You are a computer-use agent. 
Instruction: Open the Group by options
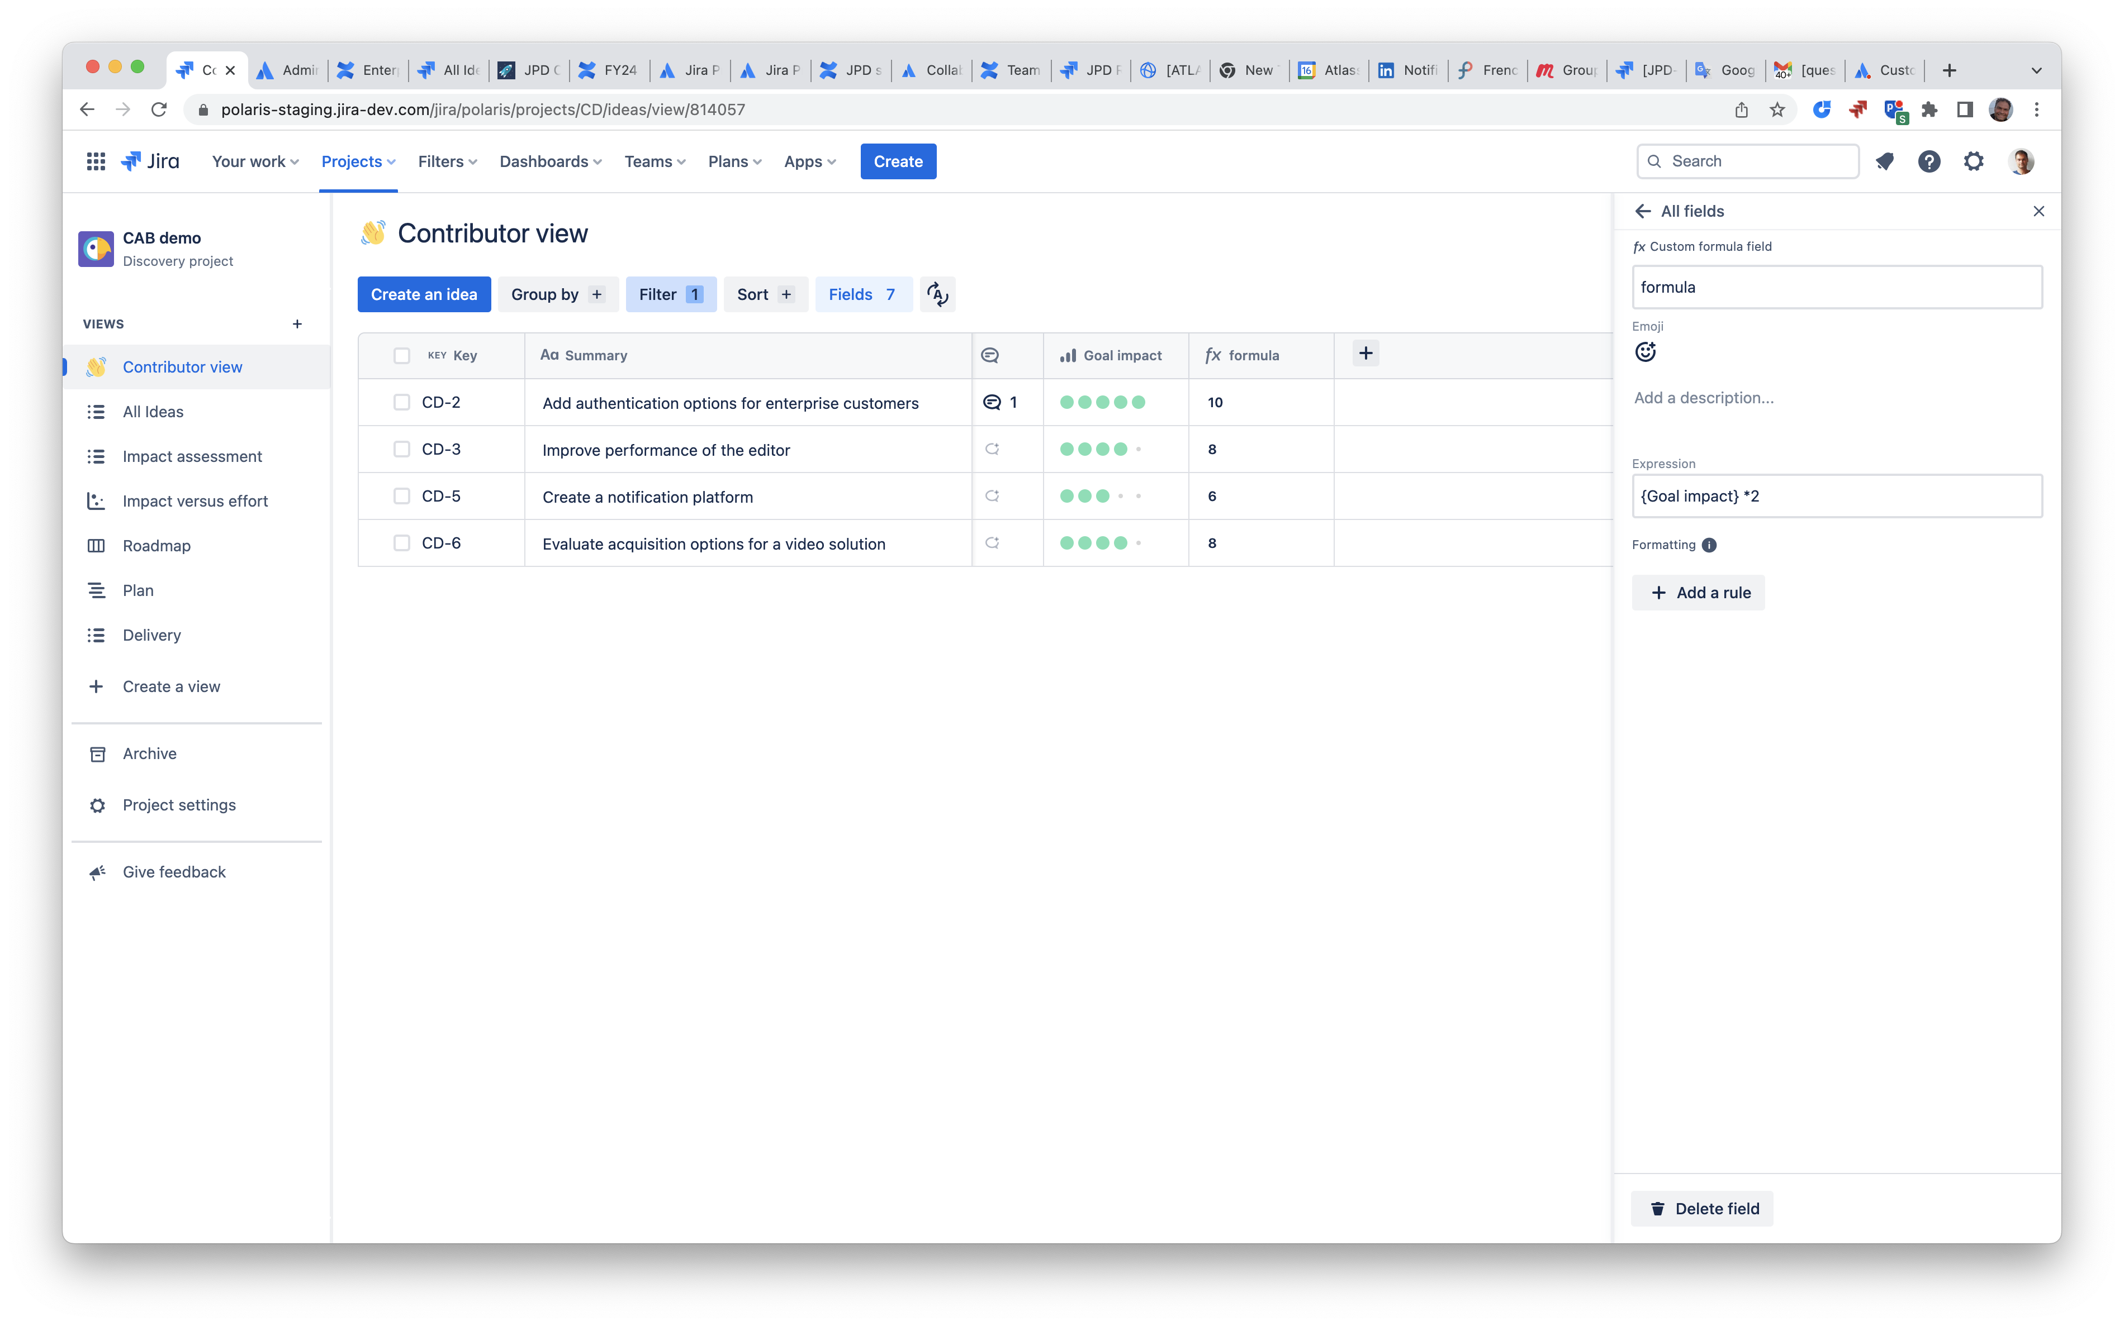click(556, 294)
